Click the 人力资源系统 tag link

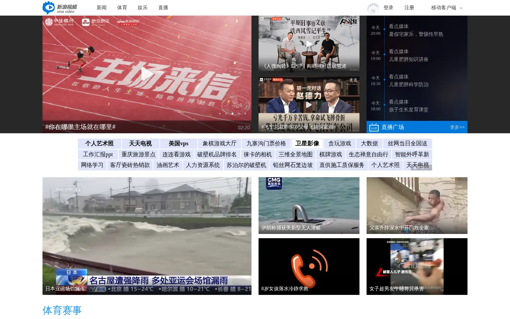click(203, 165)
